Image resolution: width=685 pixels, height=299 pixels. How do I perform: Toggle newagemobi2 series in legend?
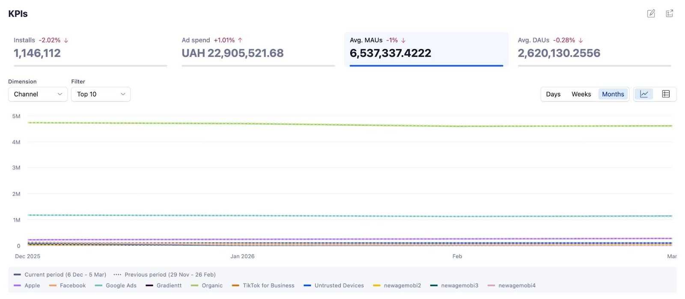(397, 285)
